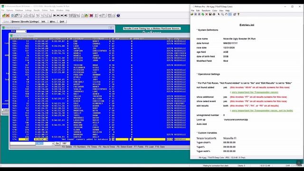The width and height of the screenshot is (304, 171).
Task: Open PMView View menu
Action: tap(221, 10)
